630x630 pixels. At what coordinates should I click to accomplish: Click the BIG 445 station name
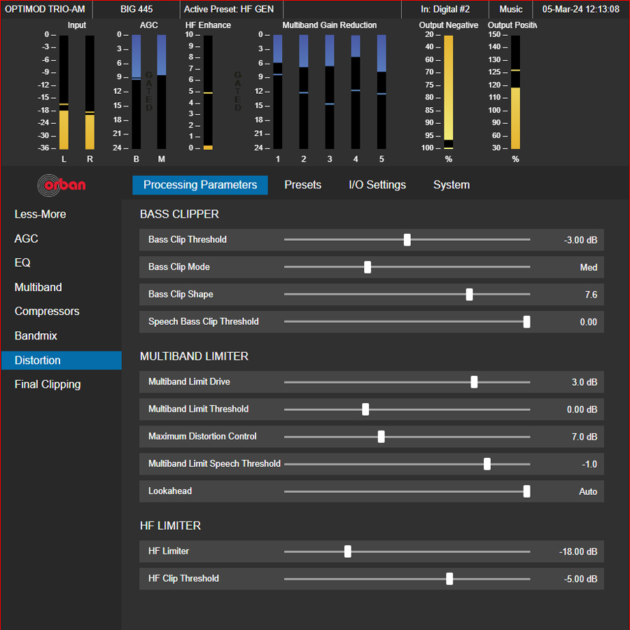pyautogui.click(x=136, y=9)
